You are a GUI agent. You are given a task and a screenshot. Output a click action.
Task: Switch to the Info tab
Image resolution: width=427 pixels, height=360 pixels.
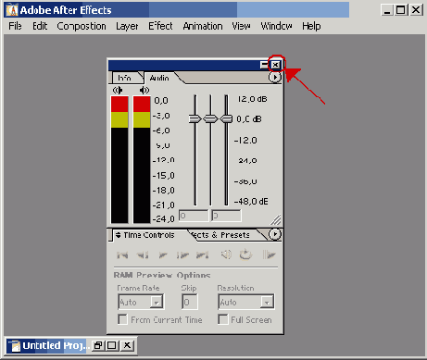(125, 78)
